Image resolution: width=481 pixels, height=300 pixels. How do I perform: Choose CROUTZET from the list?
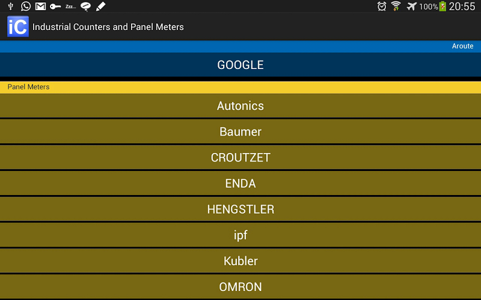point(240,157)
